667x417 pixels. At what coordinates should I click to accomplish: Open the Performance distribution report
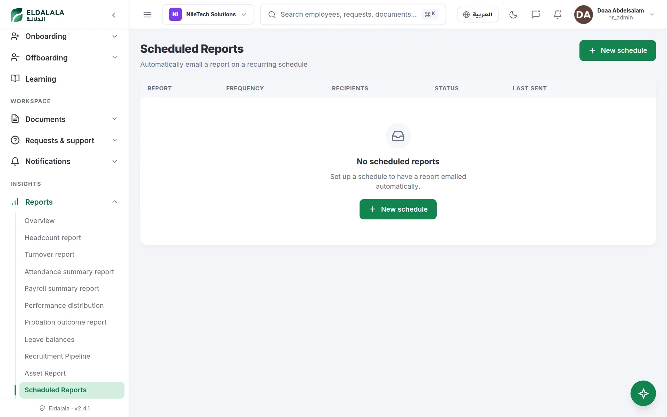[64, 305]
